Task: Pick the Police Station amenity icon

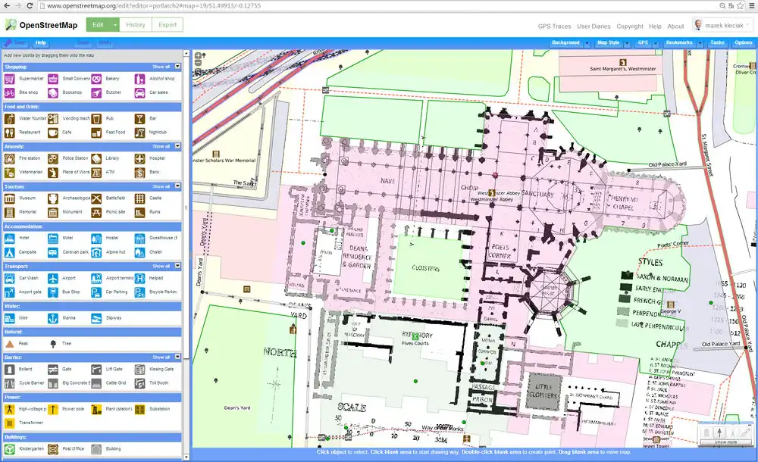Action: coord(53,159)
